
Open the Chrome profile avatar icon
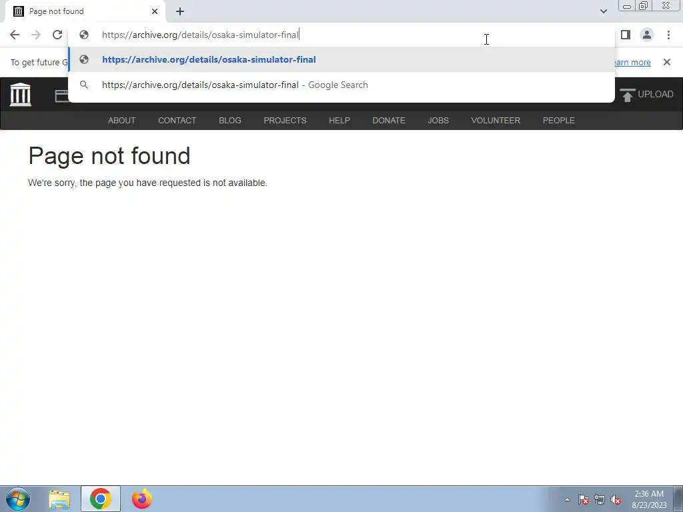[x=647, y=35]
